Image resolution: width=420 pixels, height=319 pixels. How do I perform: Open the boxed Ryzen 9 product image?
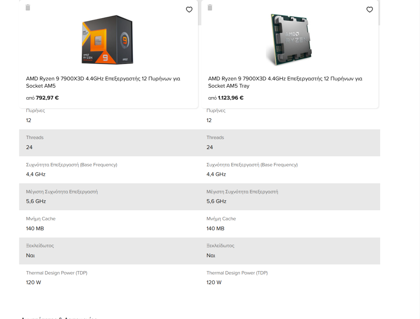(107, 39)
